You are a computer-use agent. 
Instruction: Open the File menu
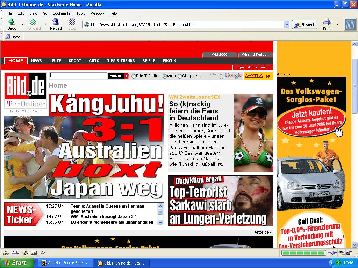click(x=9, y=13)
